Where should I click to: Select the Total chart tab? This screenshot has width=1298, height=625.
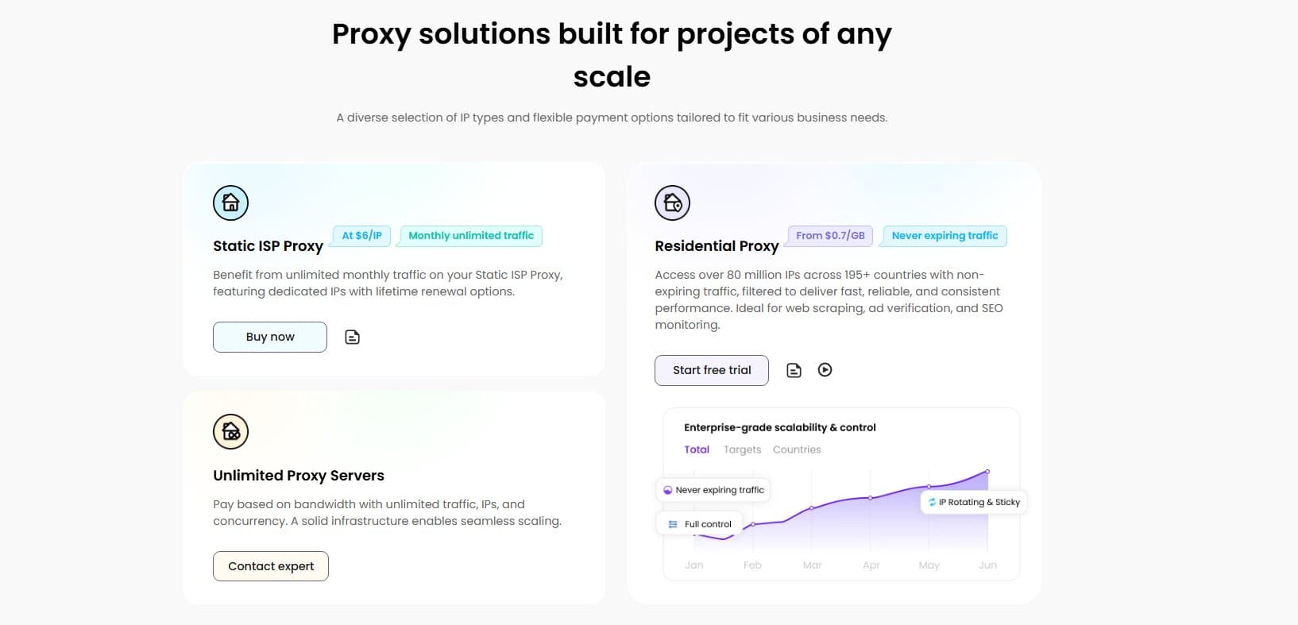click(x=697, y=449)
